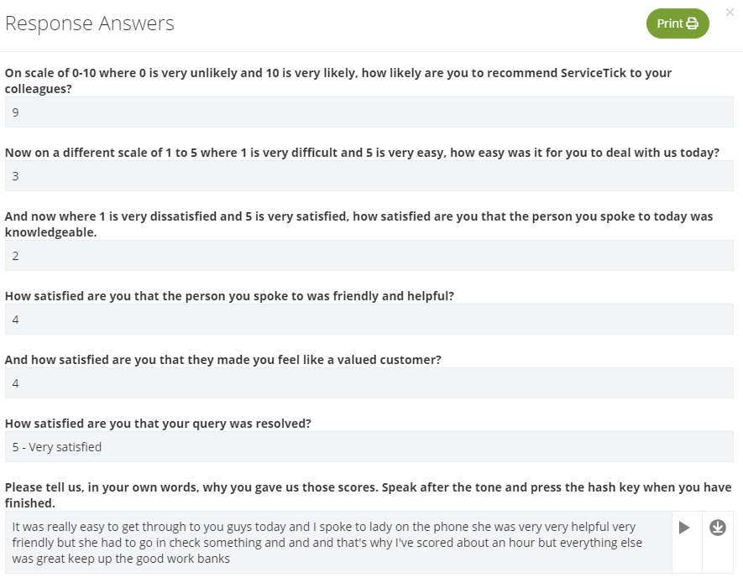Click the query resolved question label
Viewport: 743px width, 588px height.
[158, 424]
